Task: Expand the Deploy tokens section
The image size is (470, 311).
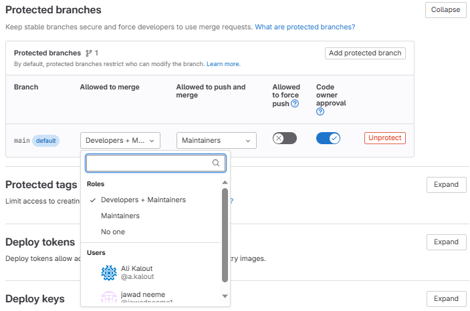Action: click(x=446, y=242)
